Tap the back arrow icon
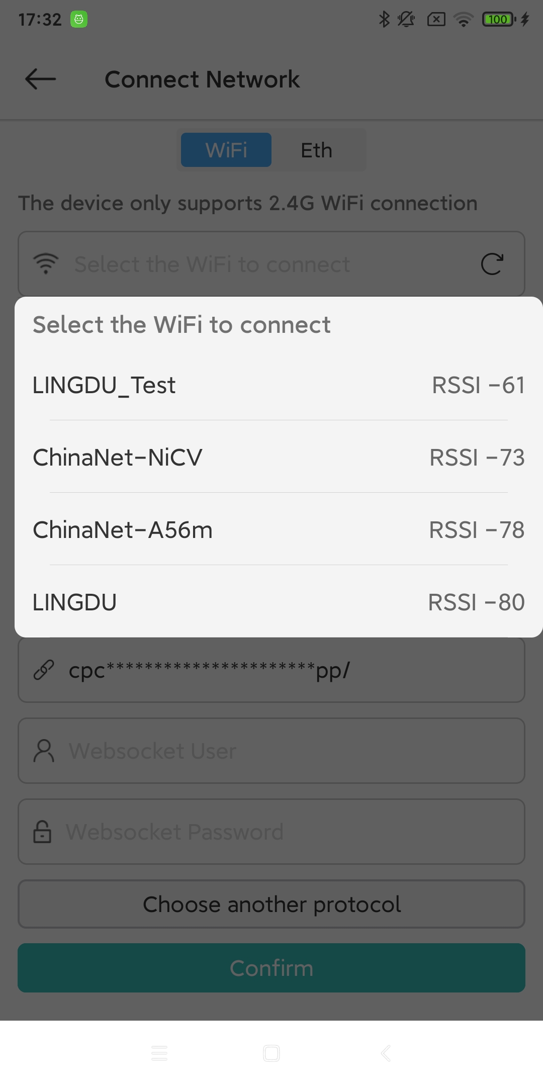This screenshot has width=543, height=1086. (x=40, y=79)
